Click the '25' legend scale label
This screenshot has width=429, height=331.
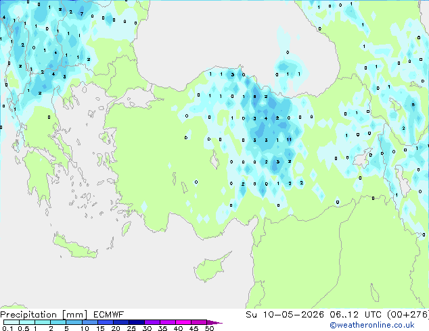(131, 328)
